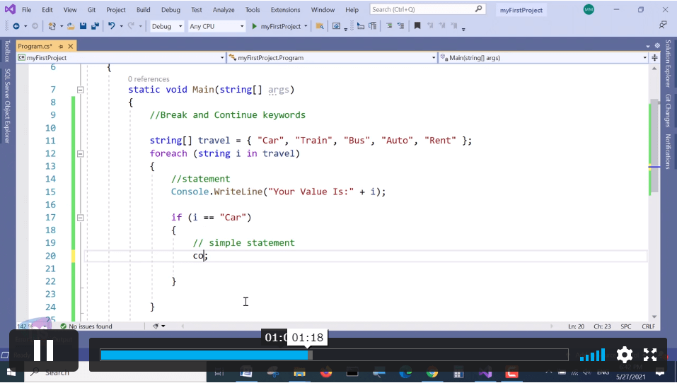Open the Git Changes side tab
The image size is (677, 383).
tap(668, 110)
